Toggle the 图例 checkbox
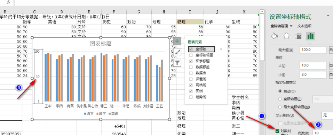The width and height of the screenshot is (333, 135). click(191, 91)
